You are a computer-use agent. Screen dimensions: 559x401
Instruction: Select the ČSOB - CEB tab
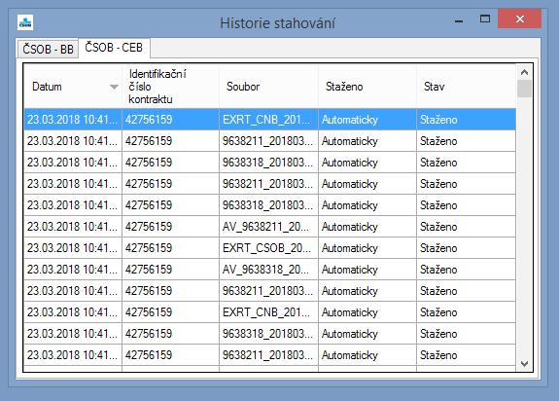[114, 48]
